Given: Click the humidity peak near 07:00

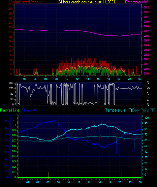Looking at the screenshot, I should pyautogui.click(x=54, y=121).
